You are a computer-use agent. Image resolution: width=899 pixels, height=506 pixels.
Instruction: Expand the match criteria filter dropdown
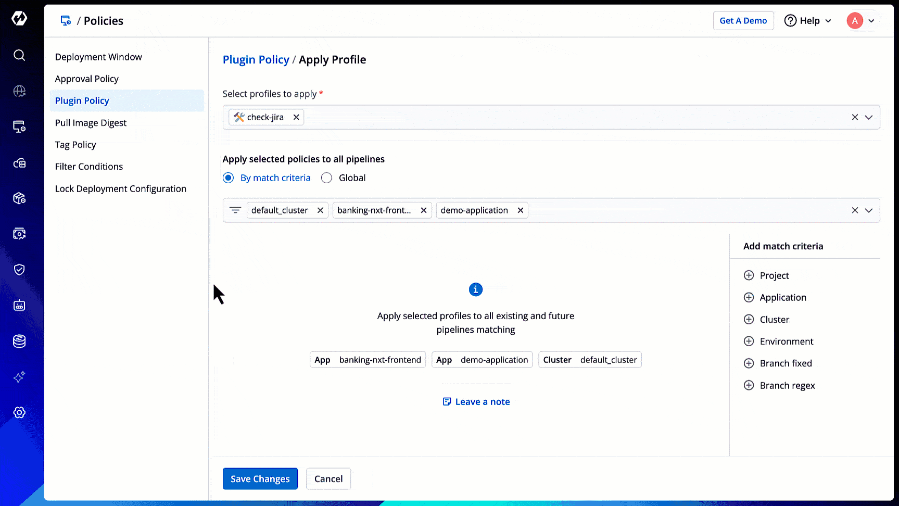tap(869, 210)
